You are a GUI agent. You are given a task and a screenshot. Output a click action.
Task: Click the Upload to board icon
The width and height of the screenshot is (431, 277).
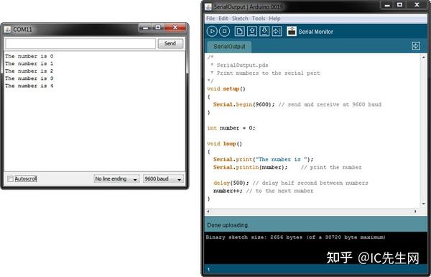tap(277, 32)
